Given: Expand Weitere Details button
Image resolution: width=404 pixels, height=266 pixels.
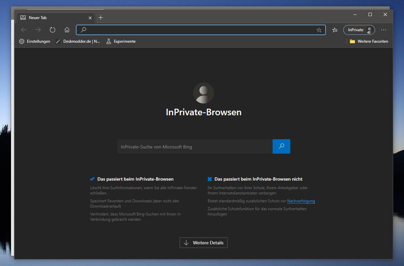Looking at the screenshot, I should [x=204, y=243].
